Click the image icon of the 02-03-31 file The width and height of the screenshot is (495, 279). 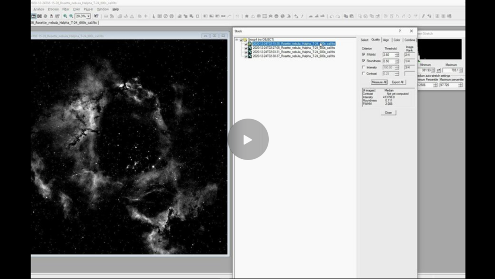[x=250, y=52]
